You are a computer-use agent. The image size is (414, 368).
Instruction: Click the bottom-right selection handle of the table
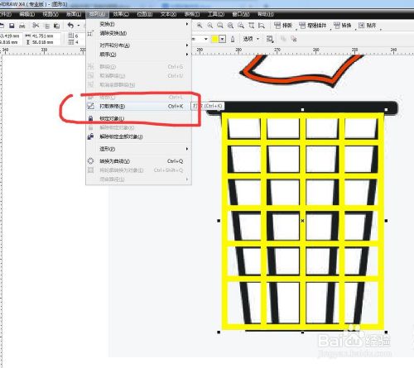point(386,332)
